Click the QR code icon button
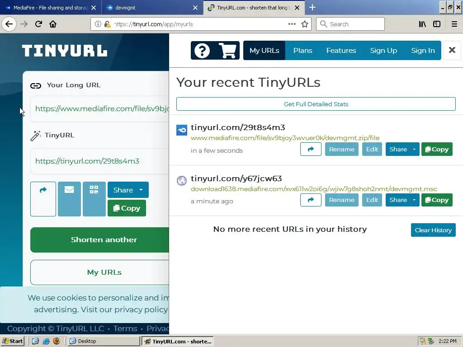 coord(94,199)
